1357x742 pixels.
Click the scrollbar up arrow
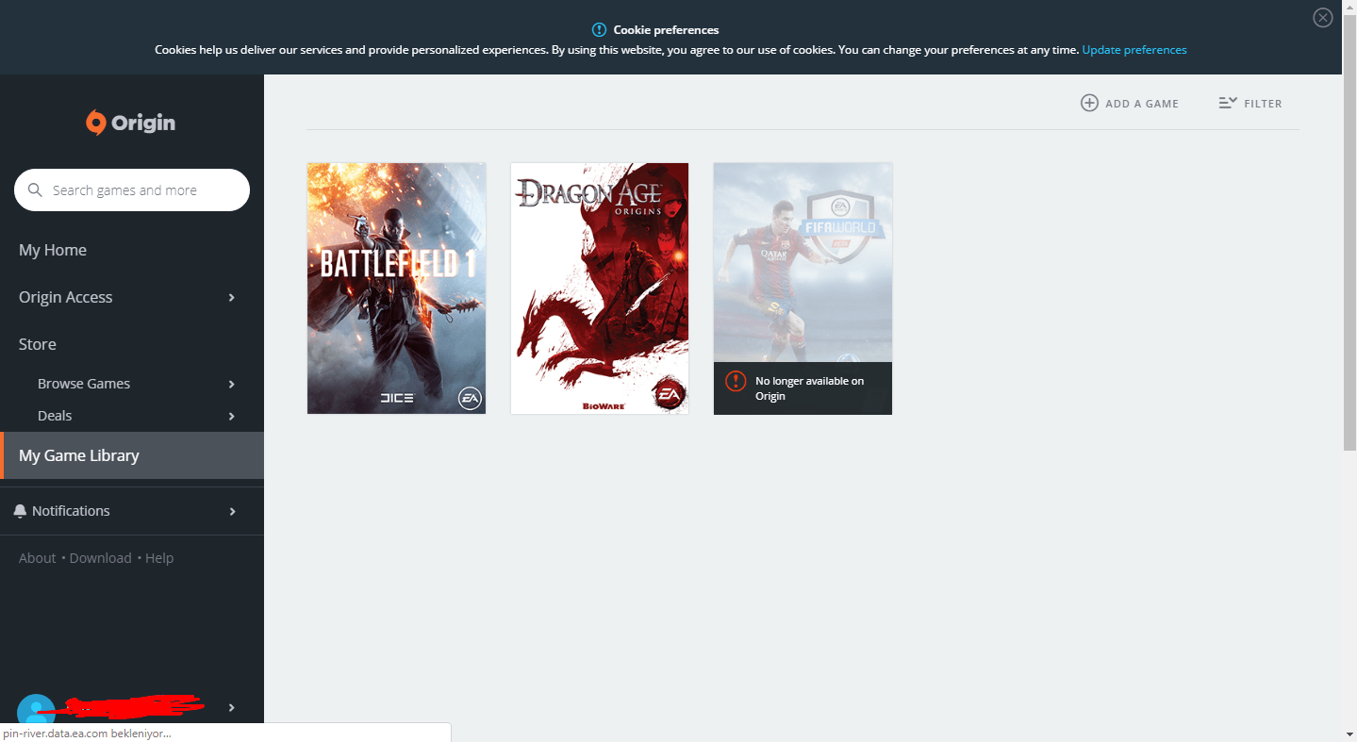(1349, 8)
